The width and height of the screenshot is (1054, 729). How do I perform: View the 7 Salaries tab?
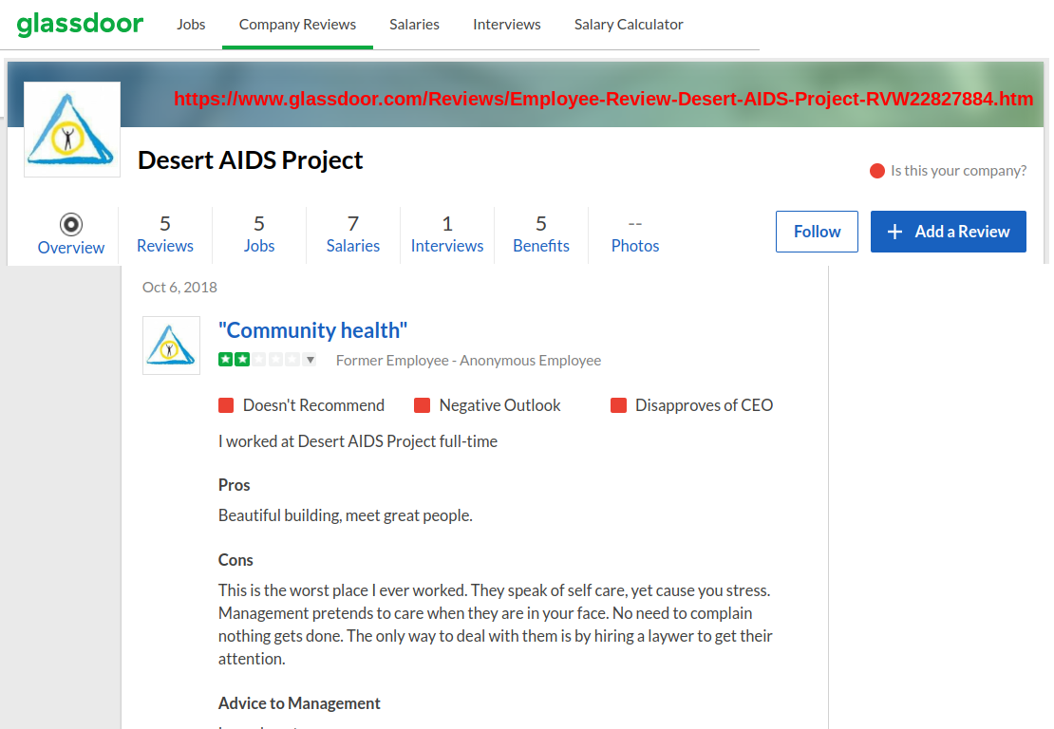(353, 234)
